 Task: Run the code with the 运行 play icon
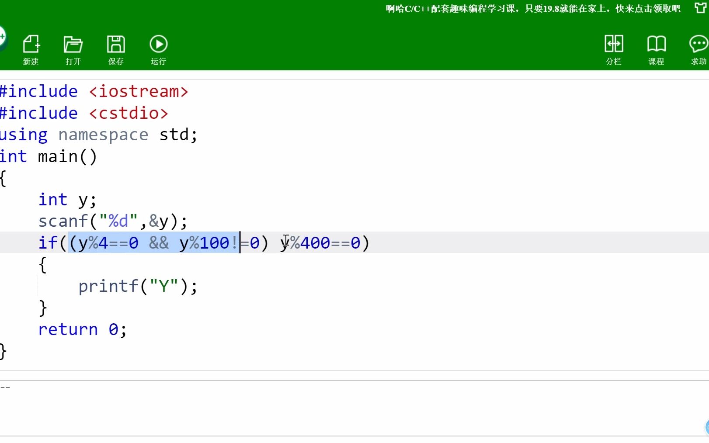point(158,44)
